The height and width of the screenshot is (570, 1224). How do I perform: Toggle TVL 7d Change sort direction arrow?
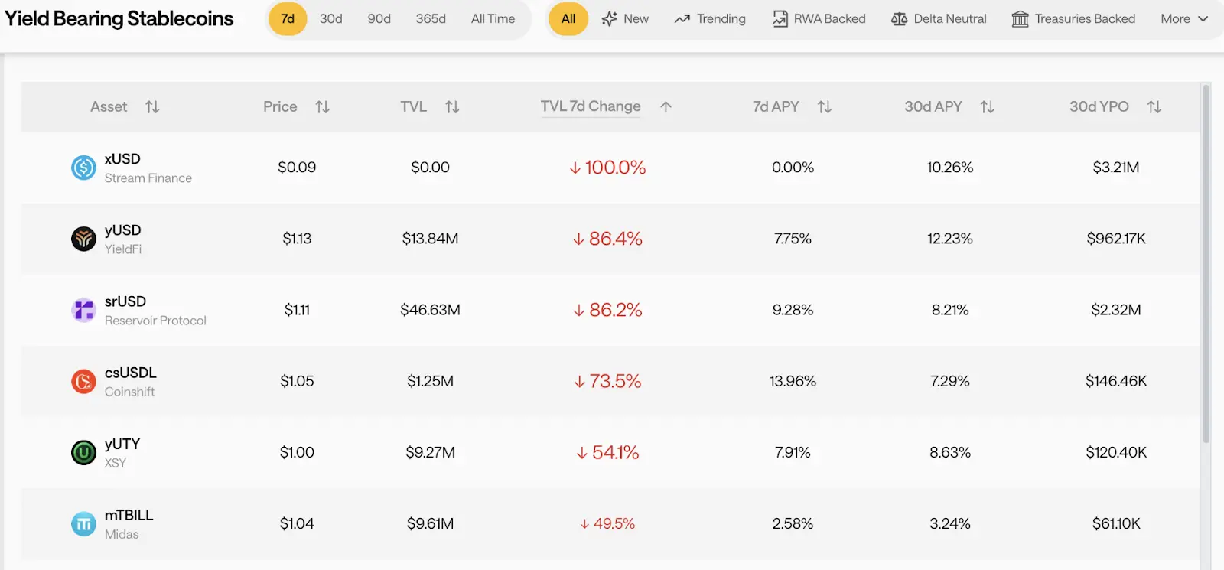(666, 107)
